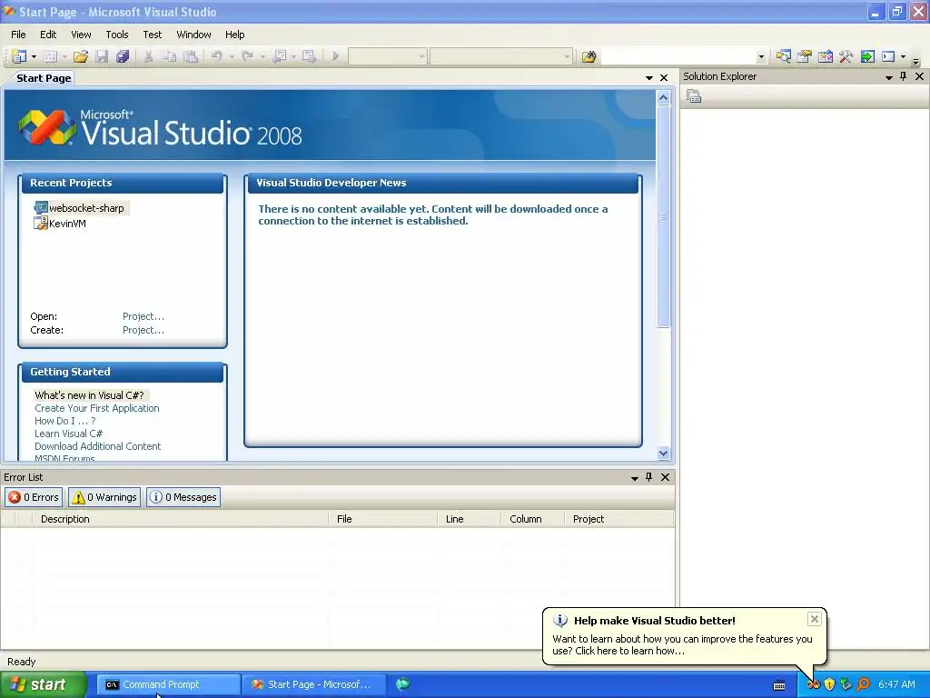The height and width of the screenshot is (698, 930).
Task: Open the View menu
Action: point(81,35)
